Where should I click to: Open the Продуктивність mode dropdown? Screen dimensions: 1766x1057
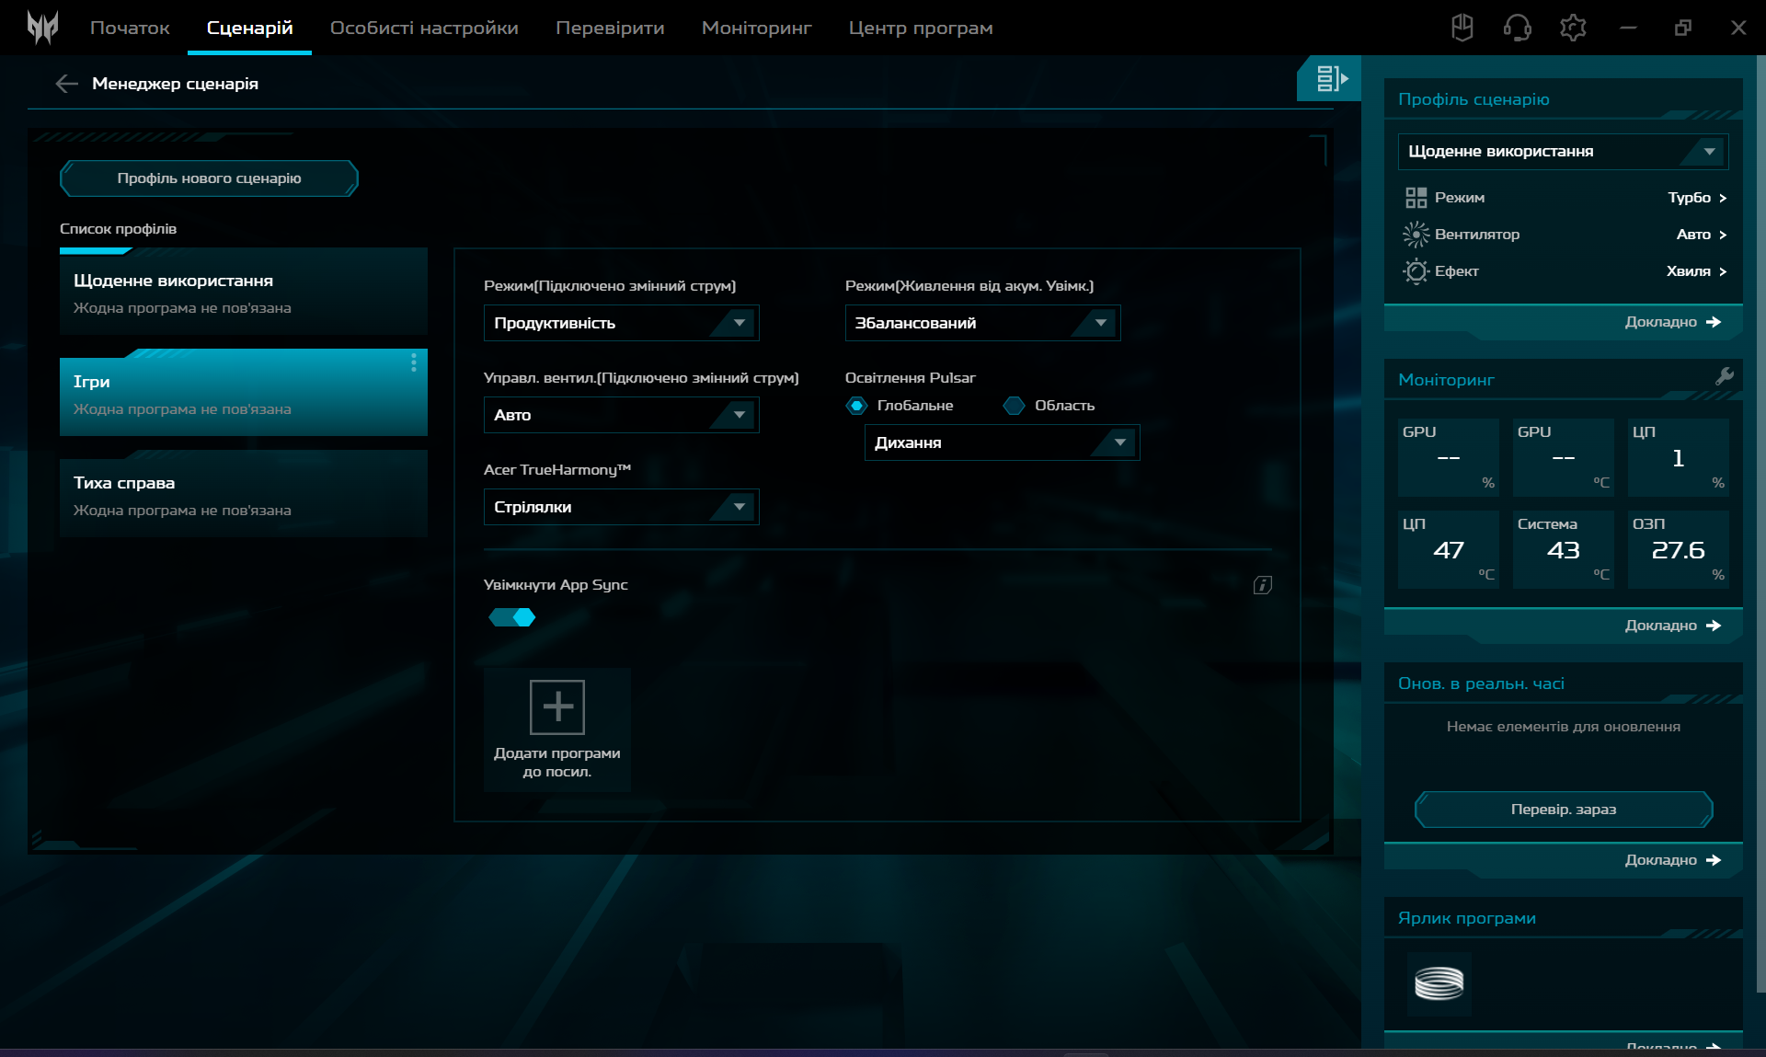point(621,323)
